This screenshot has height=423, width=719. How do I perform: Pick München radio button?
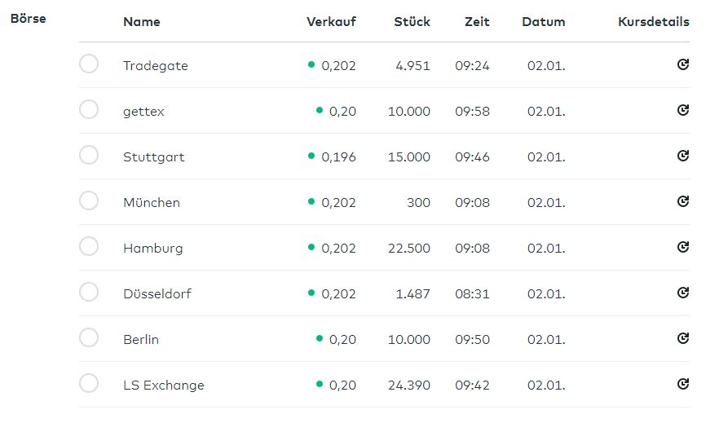(89, 201)
